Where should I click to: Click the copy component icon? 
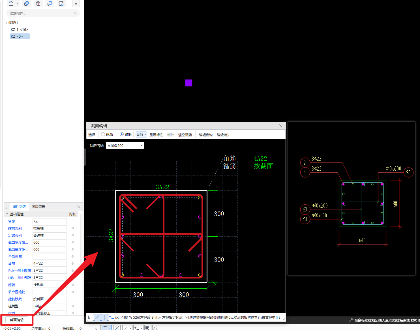tap(27, 4)
